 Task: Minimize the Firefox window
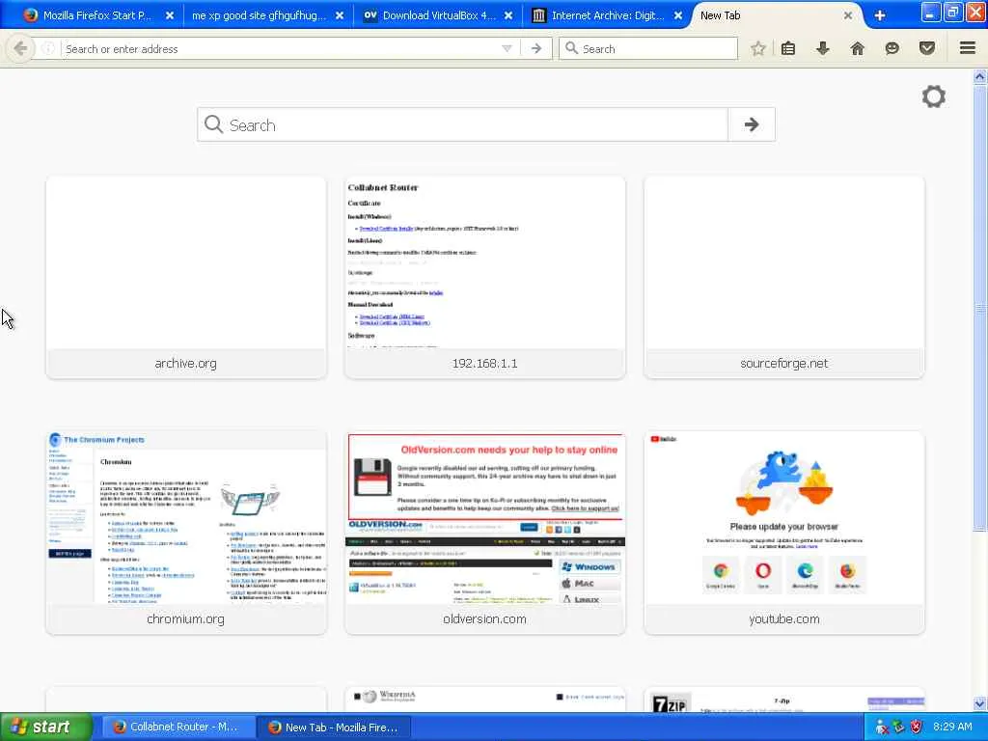(x=930, y=13)
